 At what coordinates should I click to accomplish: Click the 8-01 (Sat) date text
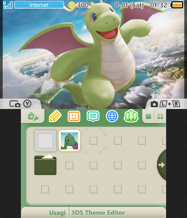pos(129,5)
